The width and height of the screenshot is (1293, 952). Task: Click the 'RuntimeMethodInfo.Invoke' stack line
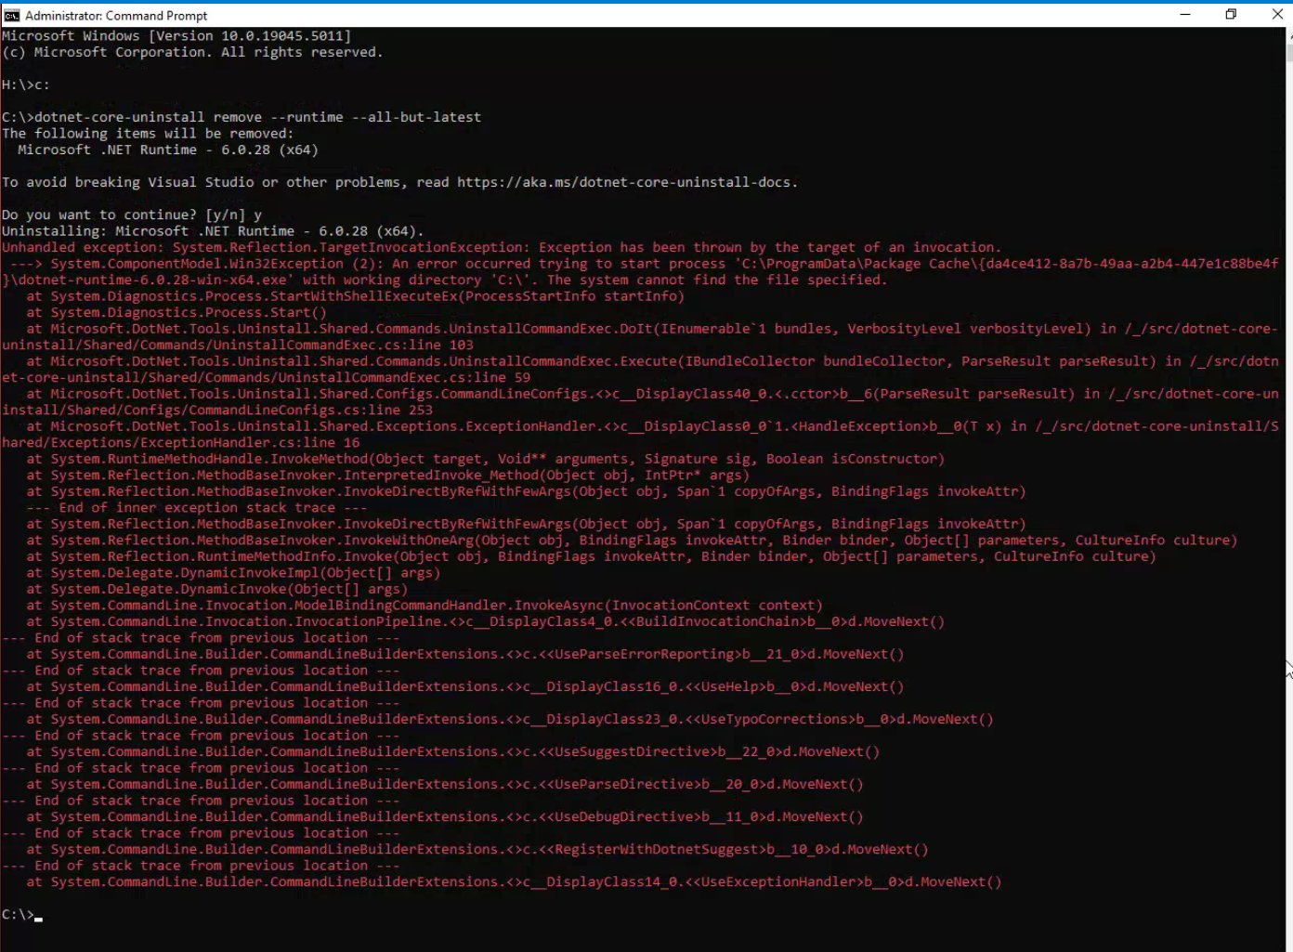591,556
